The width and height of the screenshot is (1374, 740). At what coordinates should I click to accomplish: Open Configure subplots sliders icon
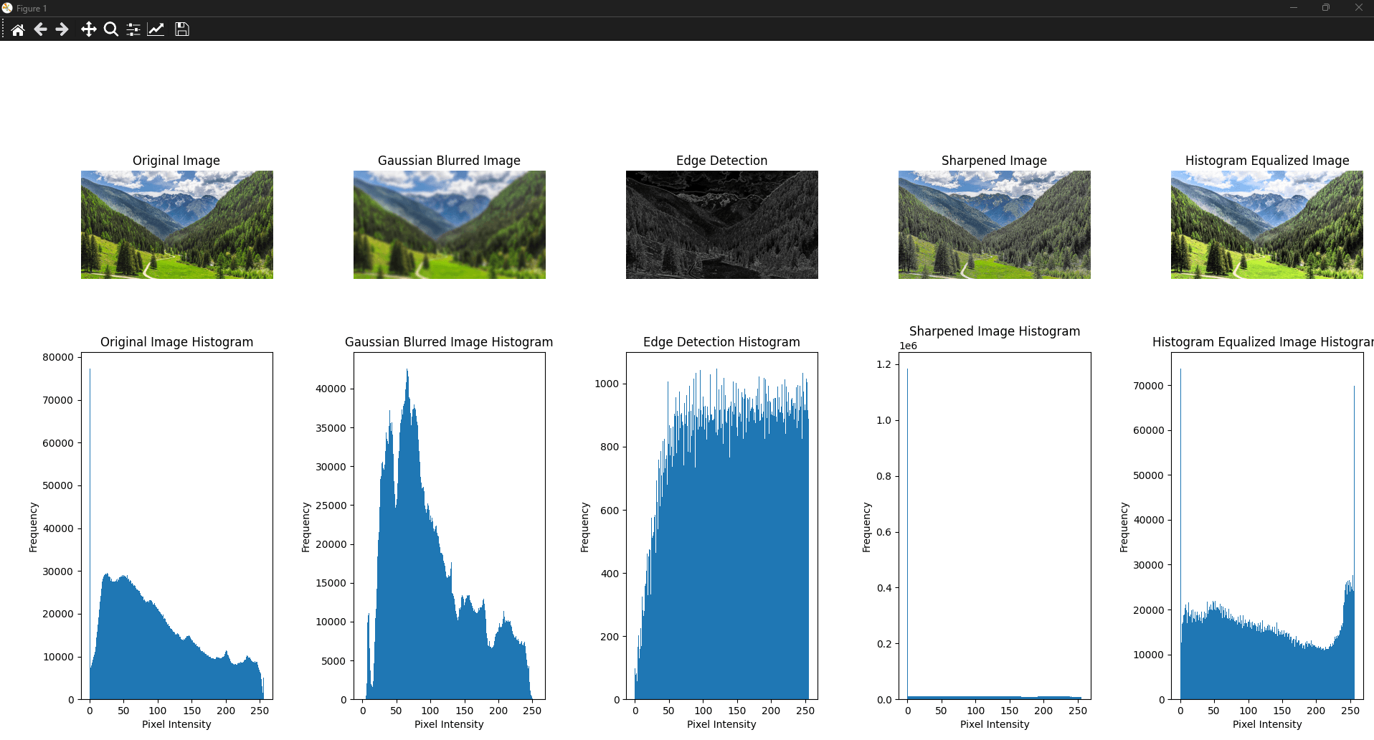133,29
